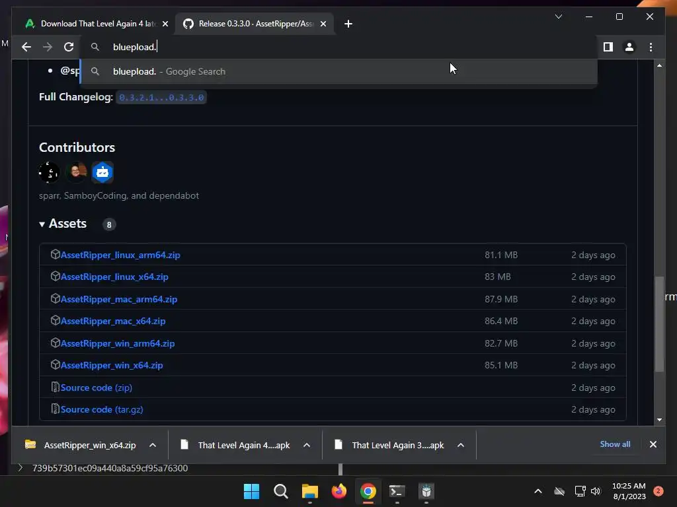This screenshot has width=677, height=507.
Task: Click the dependabot contributor avatar
Action: tap(102, 172)
